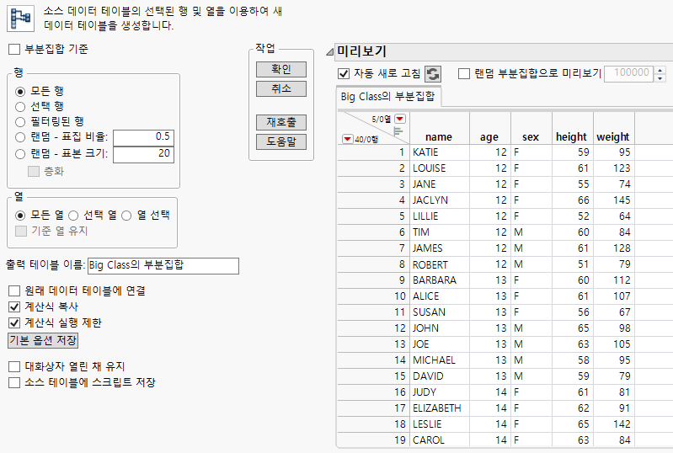673x453 pixels.
Task: Click weight value 142 in LESLIE's row
Action: pyautogui.click(x=614, y=424)
